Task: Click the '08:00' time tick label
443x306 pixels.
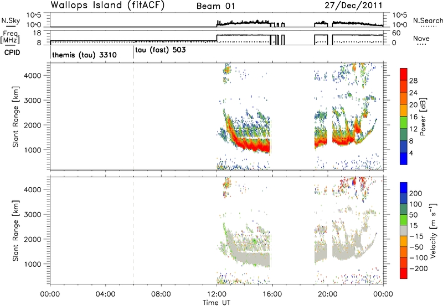Action: point(161,294)
